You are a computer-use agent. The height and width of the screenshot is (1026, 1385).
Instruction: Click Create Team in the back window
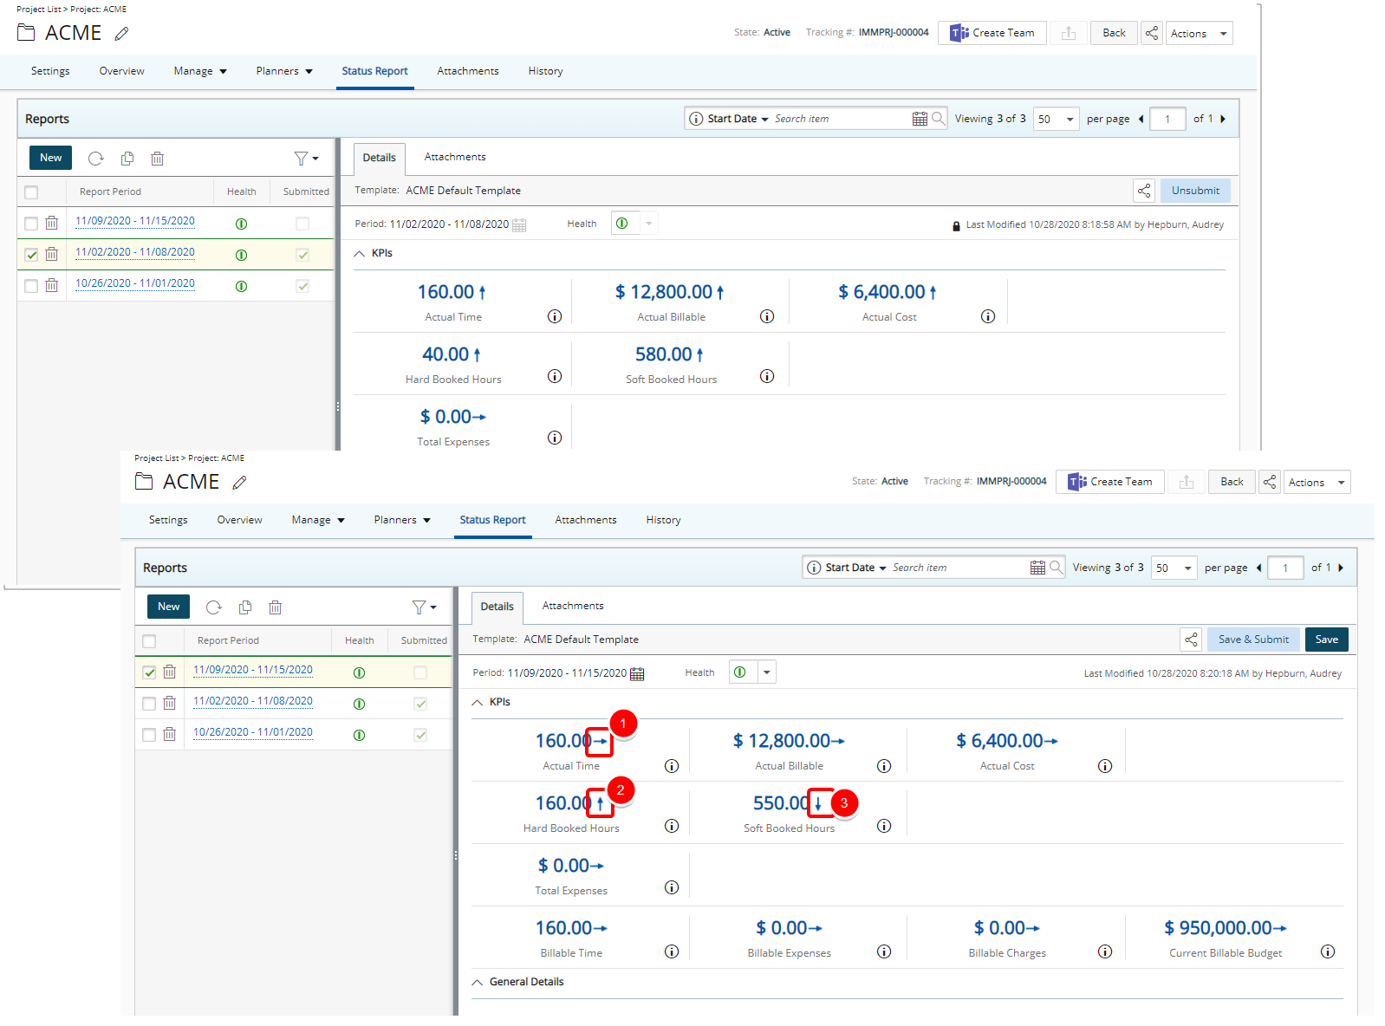[x=992, y=33]
